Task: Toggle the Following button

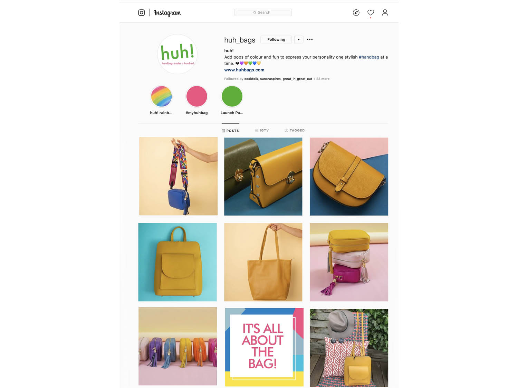Action: [x=276, y=39]
